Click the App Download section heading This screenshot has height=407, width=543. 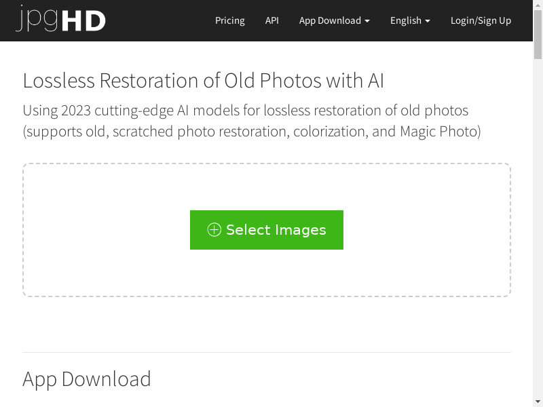87,379
